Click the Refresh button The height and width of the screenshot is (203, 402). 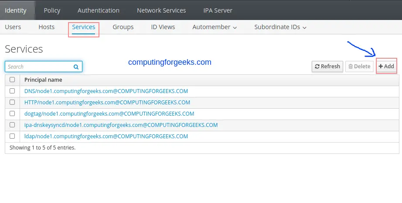point(327,67)
